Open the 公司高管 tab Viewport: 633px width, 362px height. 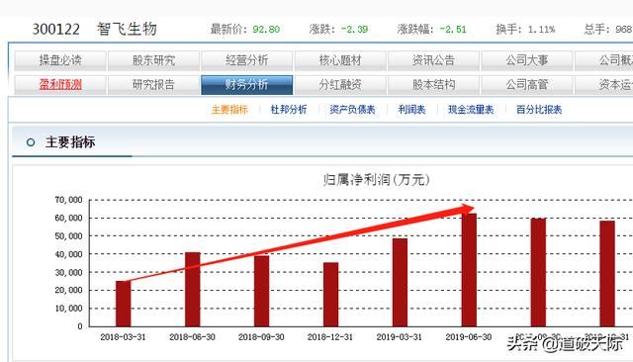pos(527,85)
